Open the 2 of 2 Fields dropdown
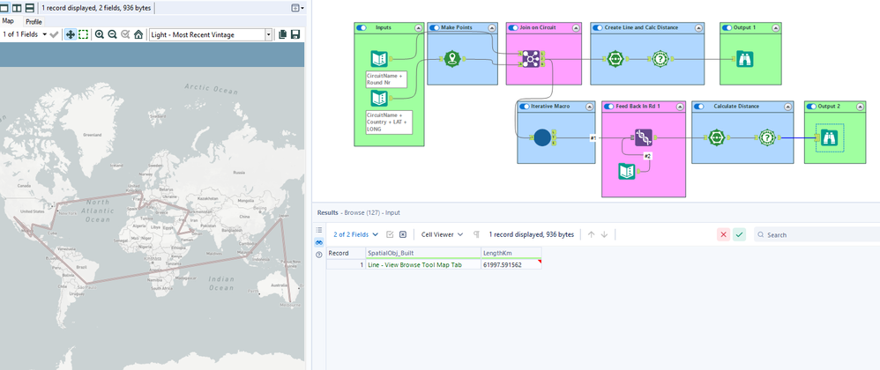 tap(356, 234)
